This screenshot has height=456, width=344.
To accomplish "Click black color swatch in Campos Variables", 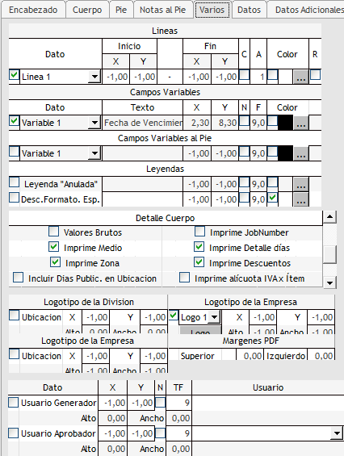I will (x=286, y=123).
